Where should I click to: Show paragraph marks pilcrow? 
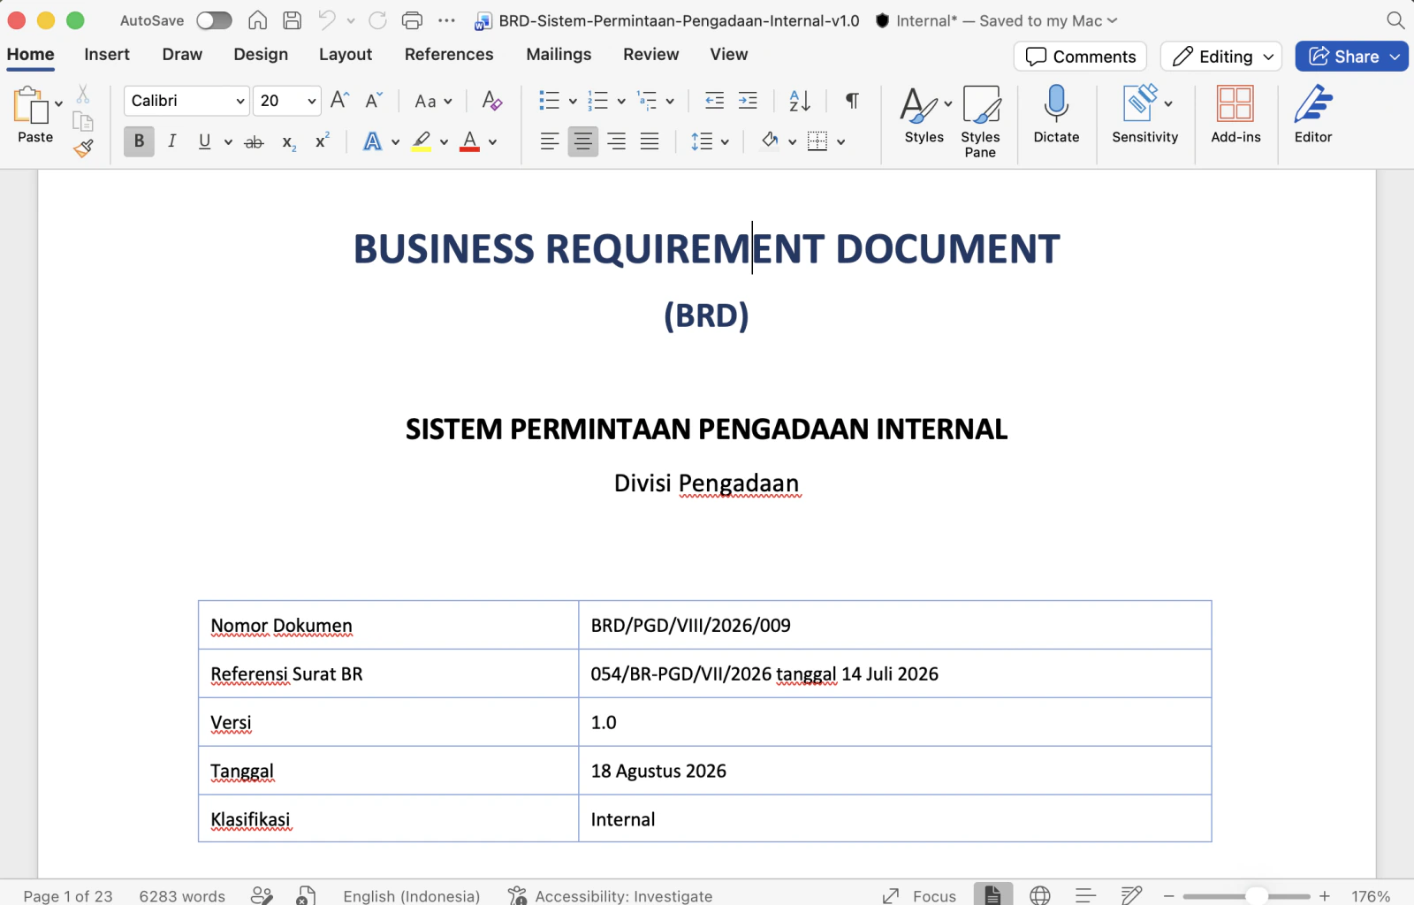[x=852, y=101]
